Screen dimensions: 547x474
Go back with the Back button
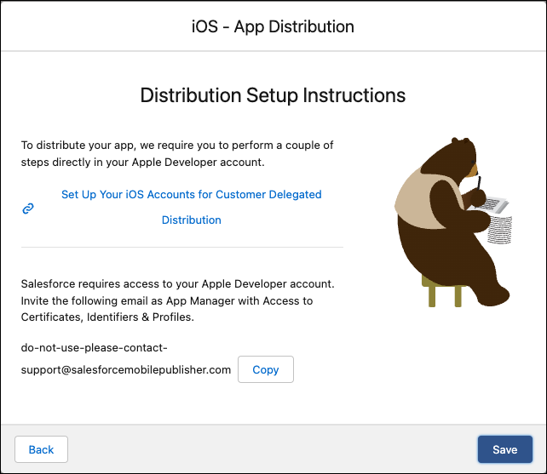pyautogui.click(x=41, y=449)
